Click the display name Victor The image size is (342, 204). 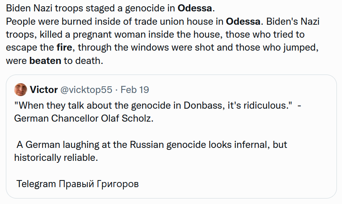44,90
